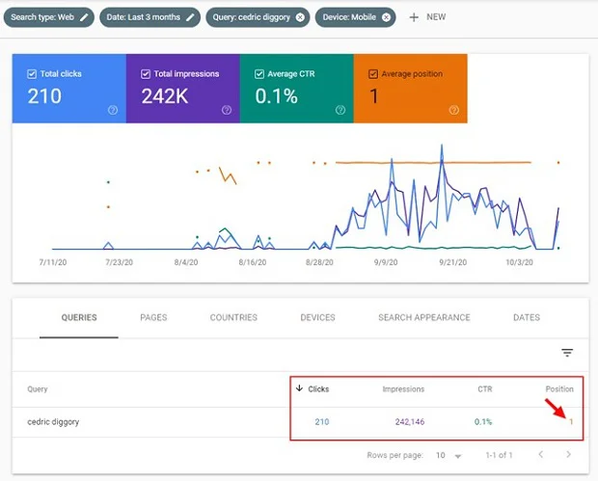Remove the Device Mobile filter
This screenshot has width=598, height=481.
[386, 17]
